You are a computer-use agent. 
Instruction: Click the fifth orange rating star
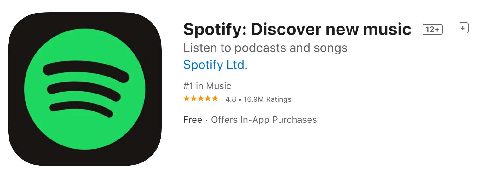pos(215,99)
